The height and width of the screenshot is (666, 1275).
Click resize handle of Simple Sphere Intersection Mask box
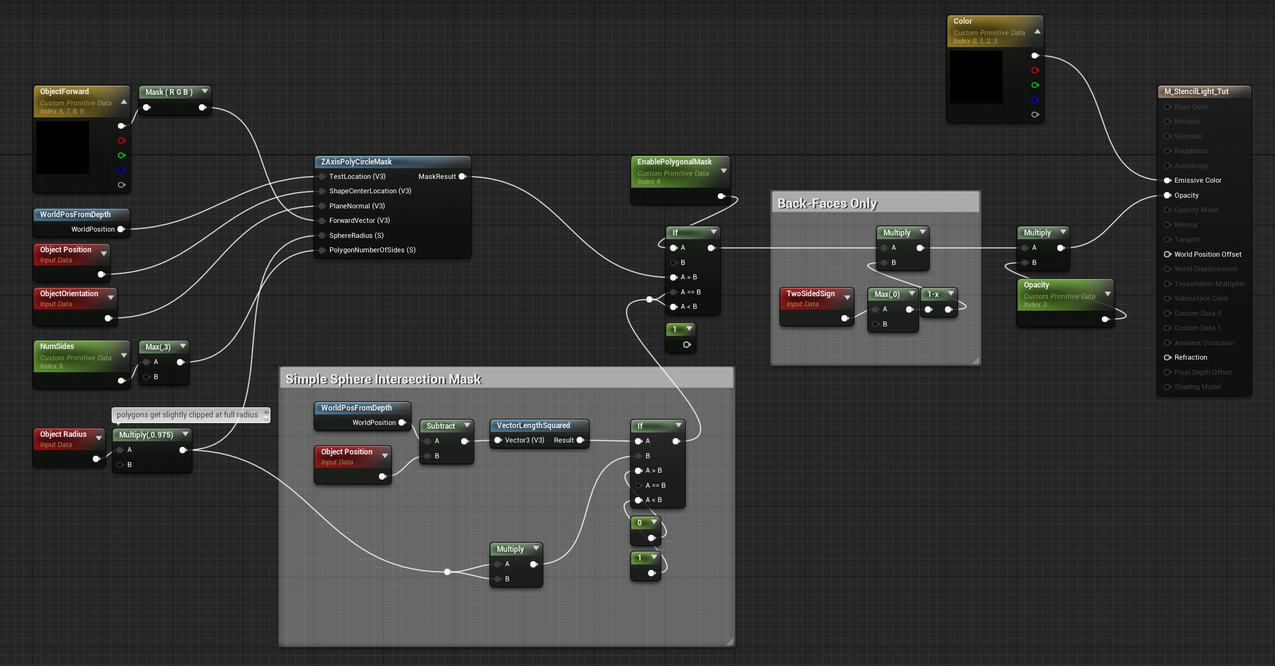729,642
